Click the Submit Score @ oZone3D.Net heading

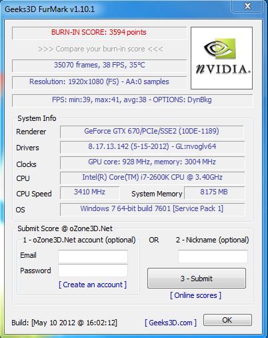coord(65,228)
